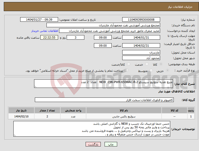Click the row number cell 1
Screen dimensions: 199x151
pos(191,116)
